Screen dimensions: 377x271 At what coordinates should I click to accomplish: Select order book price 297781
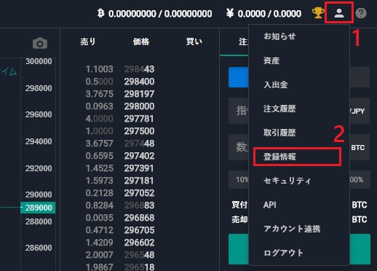[139, 119]
